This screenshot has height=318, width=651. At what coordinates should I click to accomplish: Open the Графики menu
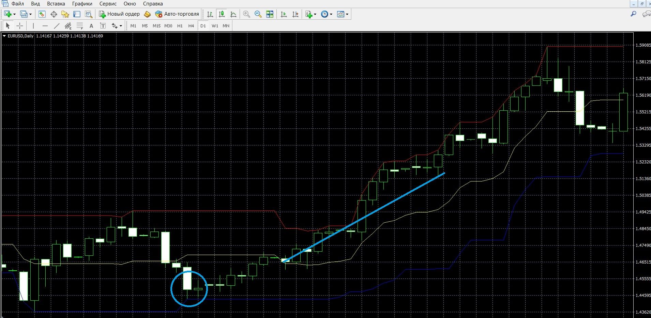pyautogui.click(x=82, y=4)
